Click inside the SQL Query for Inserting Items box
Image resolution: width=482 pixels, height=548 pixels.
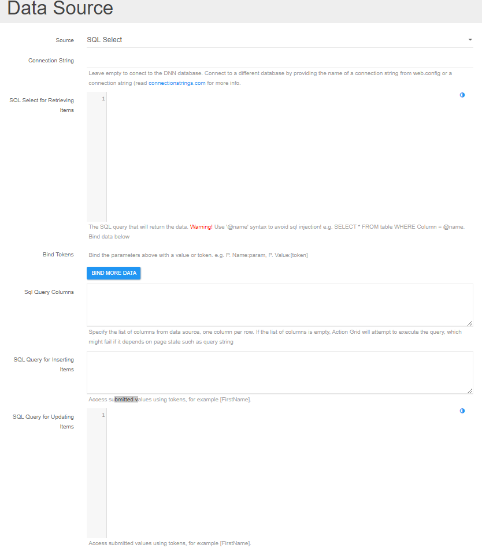[277, 372]
